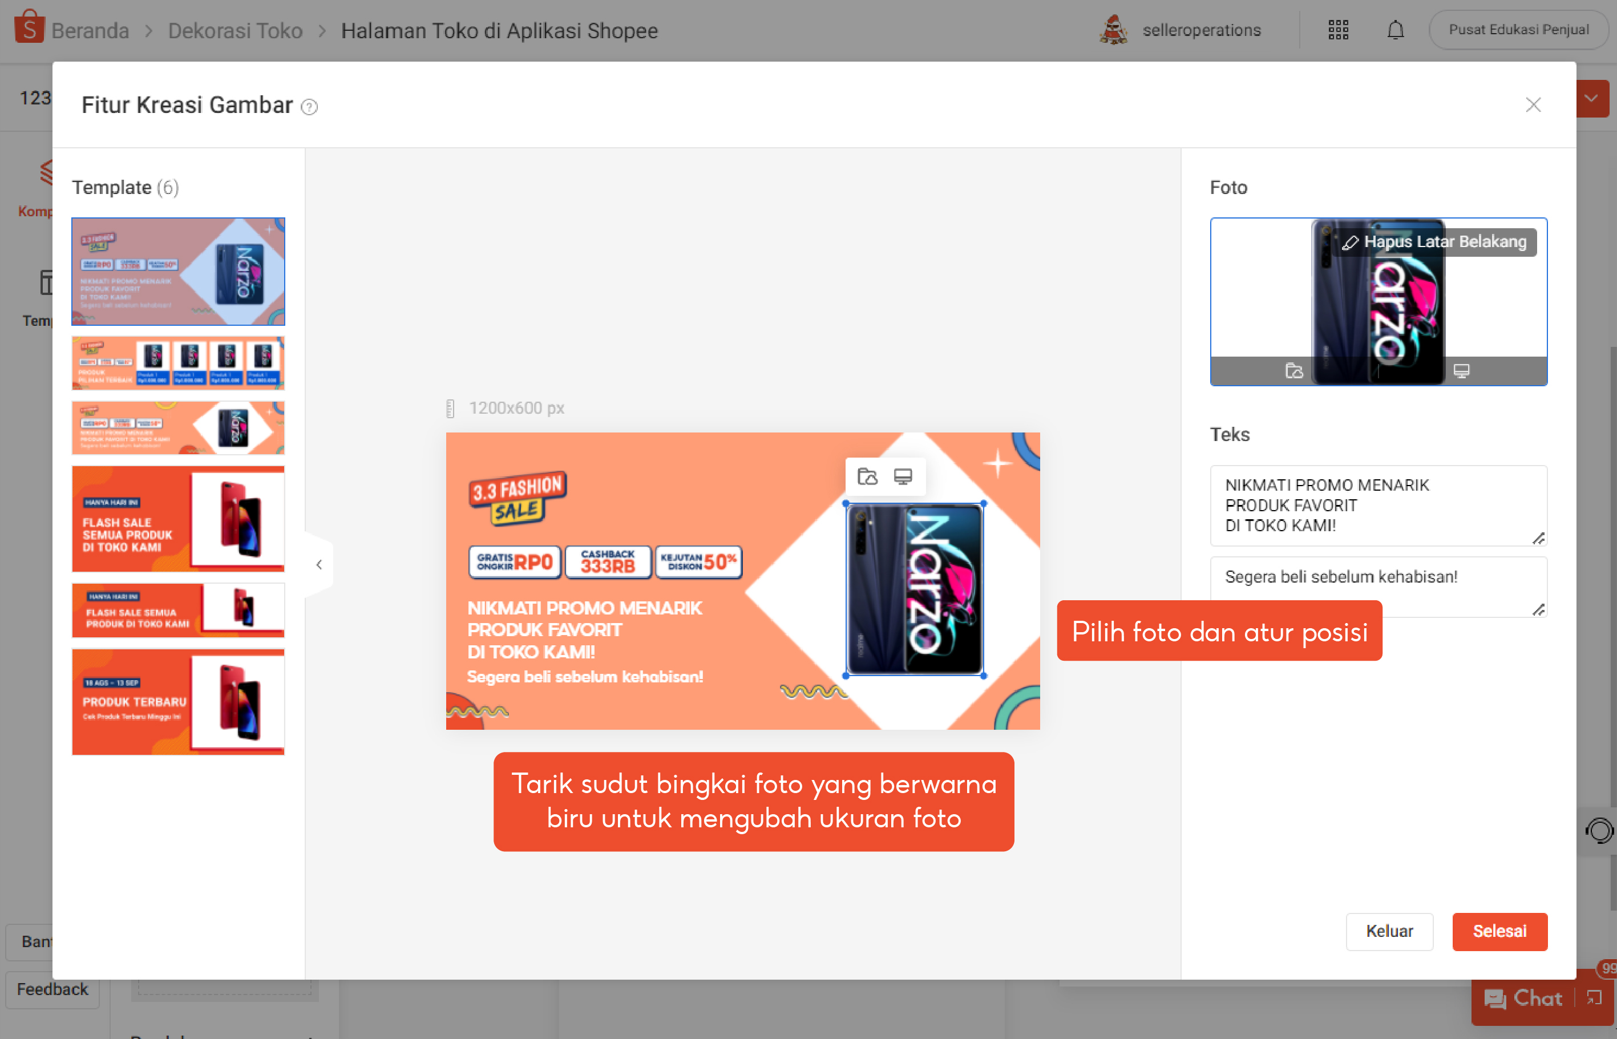The height and width of the screenshot is (1039, 1617).
Task: Click the computer upload icon in the Foto preview bar
Action: click(1461, 370)
